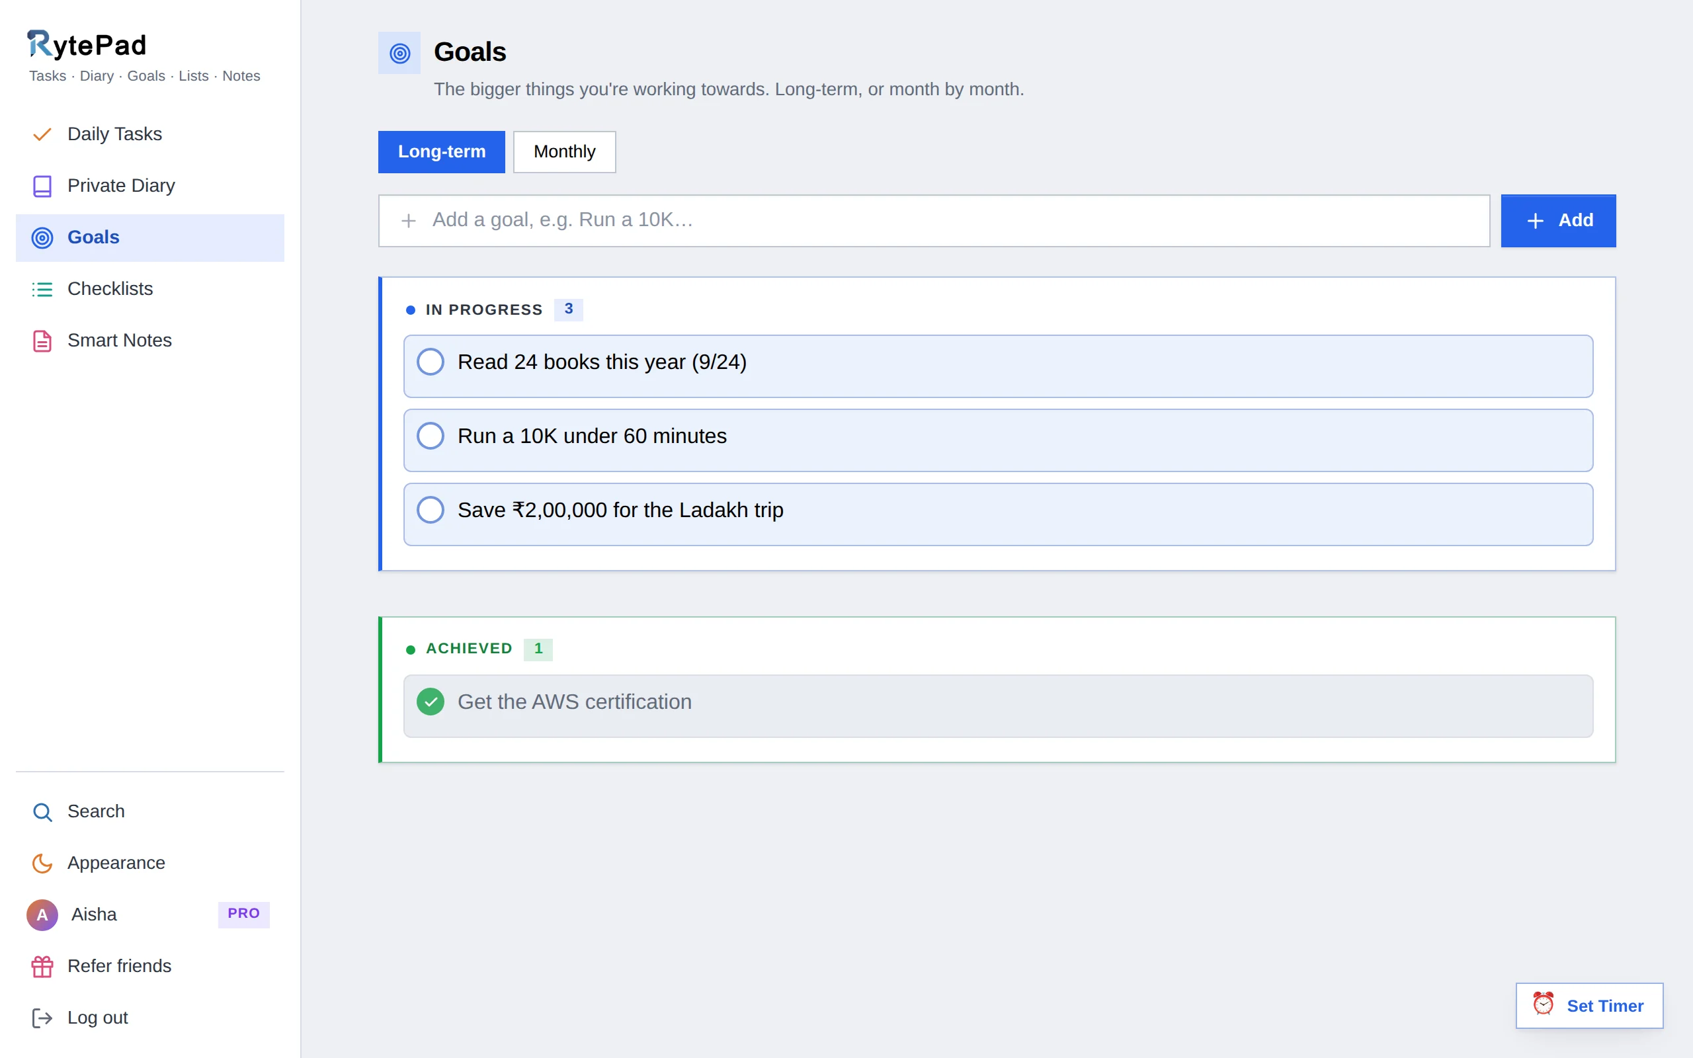Screen dimensions: 1693x1058
Task: Click Aisha's avatar circle
Action: 42,915
